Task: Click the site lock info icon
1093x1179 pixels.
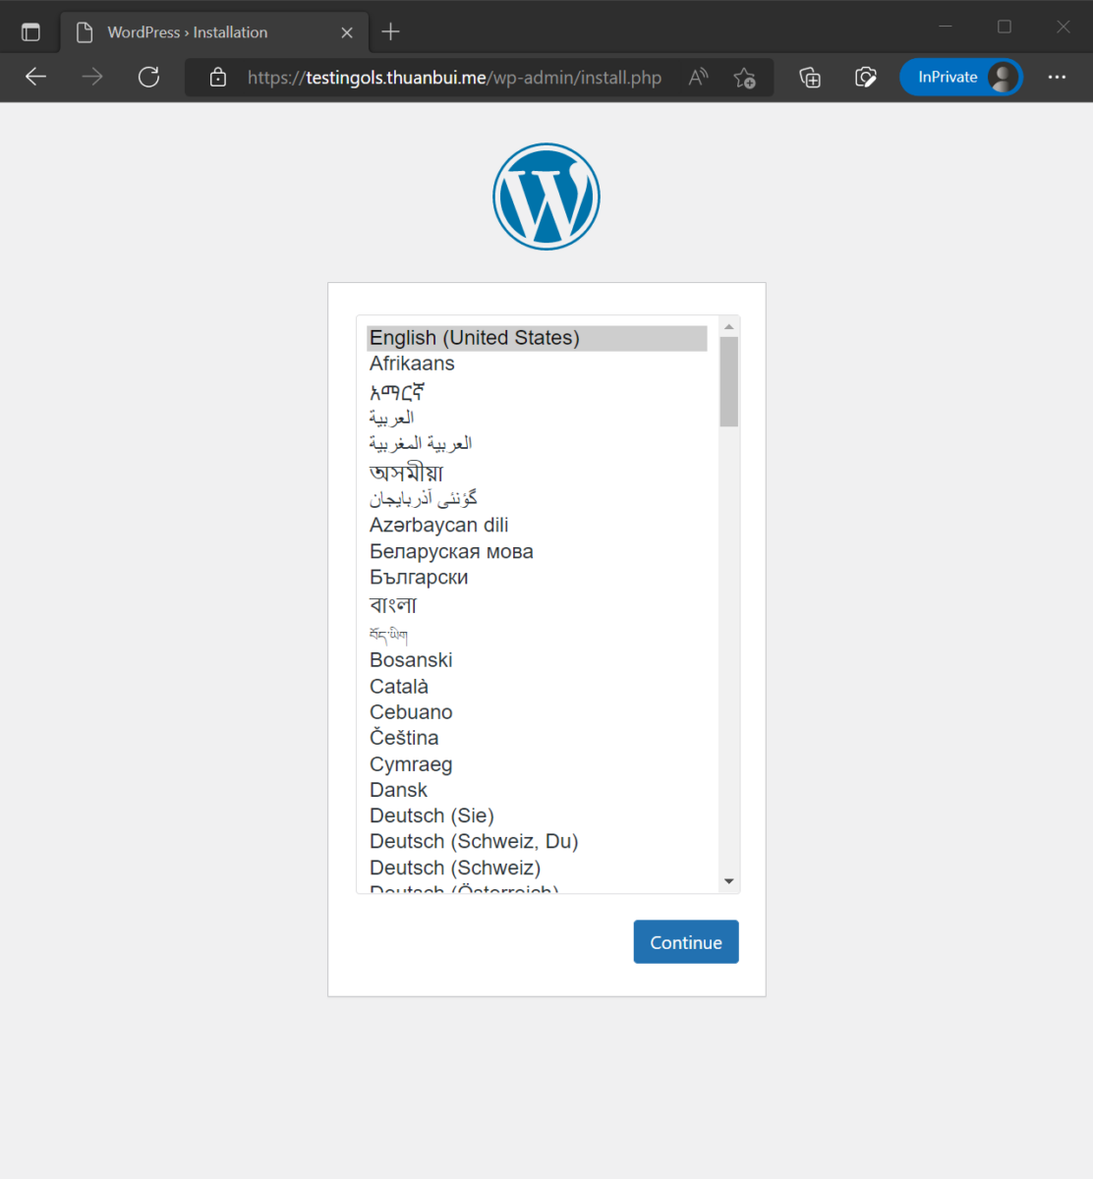Action: tap(218, 78)
